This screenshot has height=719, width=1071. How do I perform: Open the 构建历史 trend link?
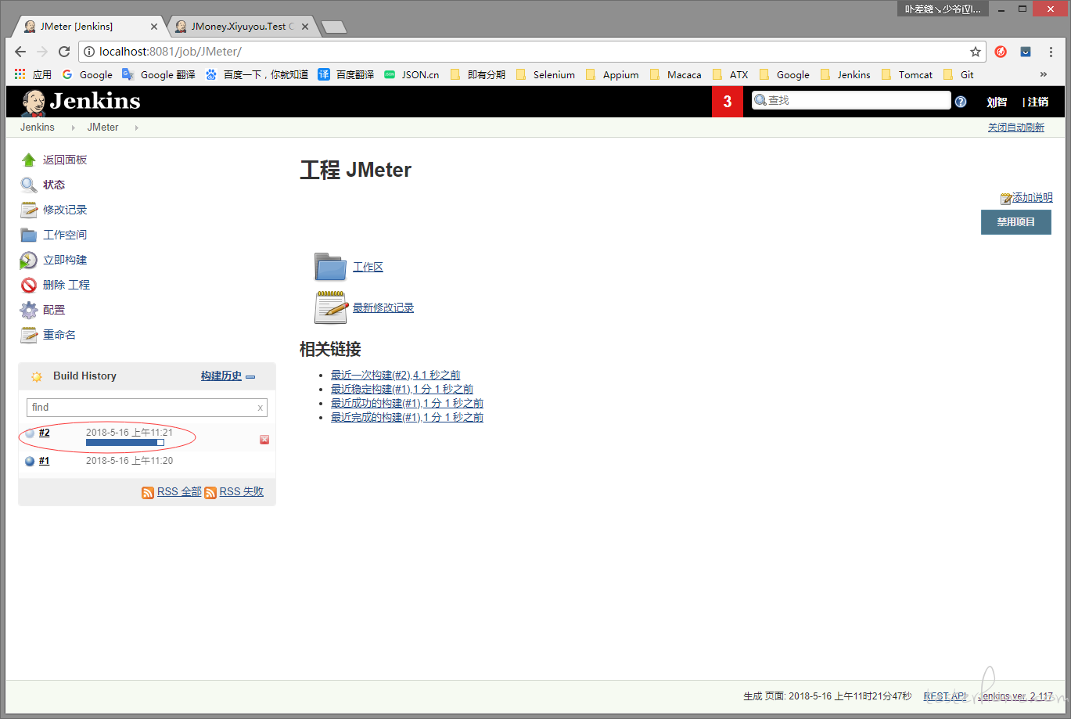221,376
